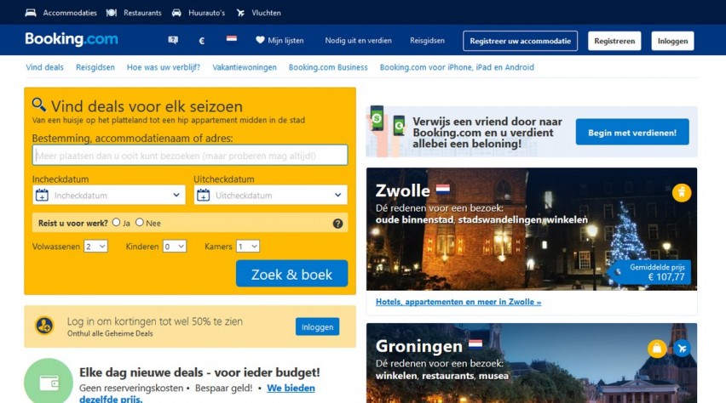Click the customer service chat icon
Image resolution: width=726 pixels, height=403 pixels.
pyautogui.click(x=173, y=40)
